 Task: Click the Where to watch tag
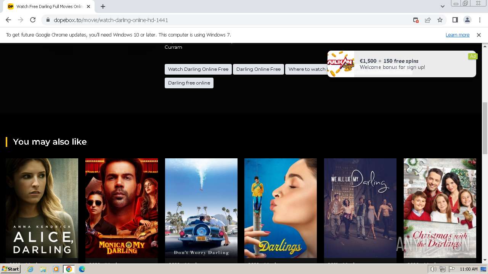pos(306,69)
